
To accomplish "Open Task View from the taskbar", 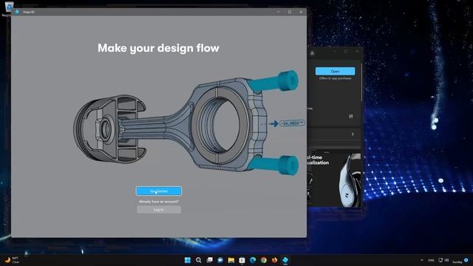I will coord(209,260).
